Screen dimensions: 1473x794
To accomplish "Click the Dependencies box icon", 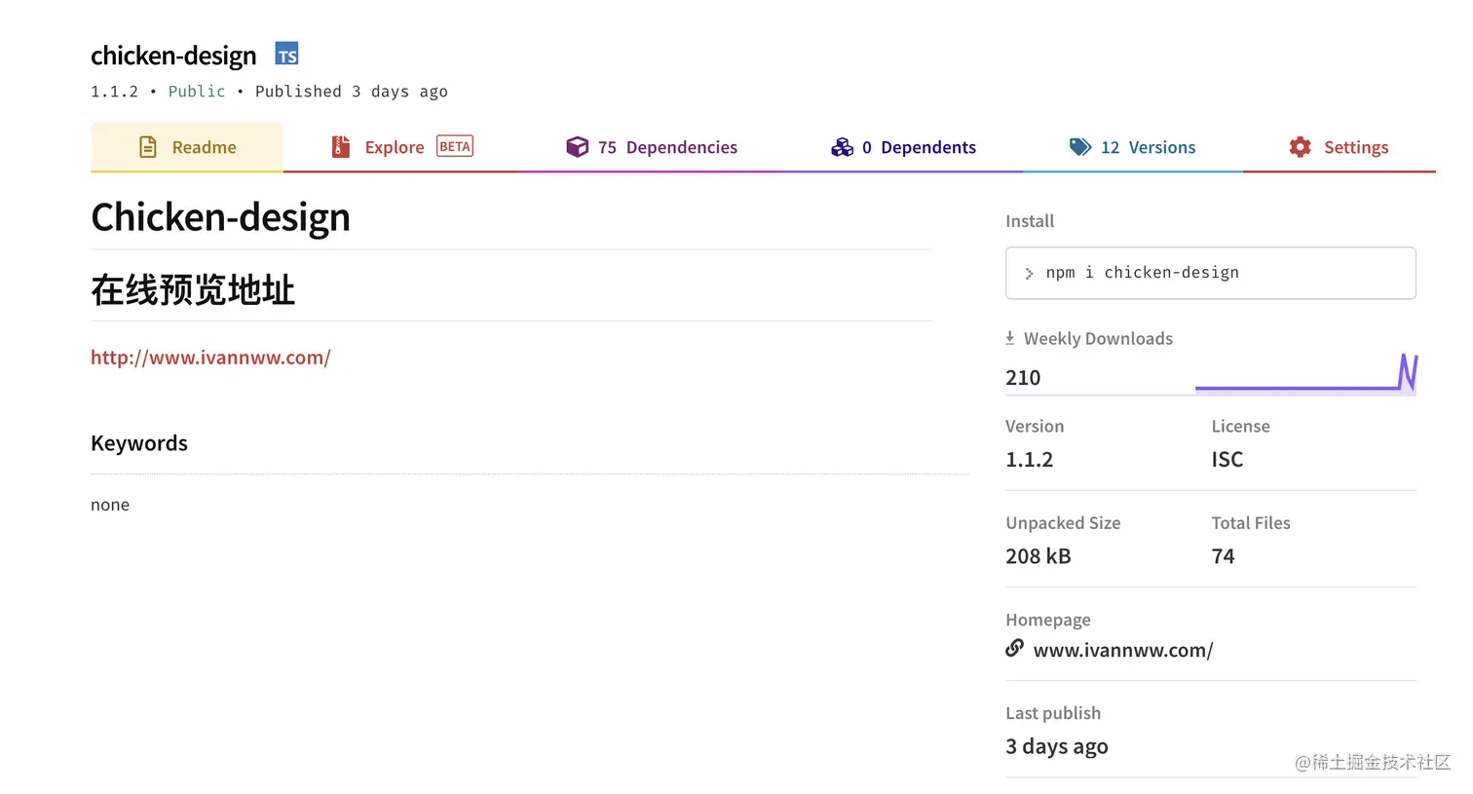I will point(577,147).
